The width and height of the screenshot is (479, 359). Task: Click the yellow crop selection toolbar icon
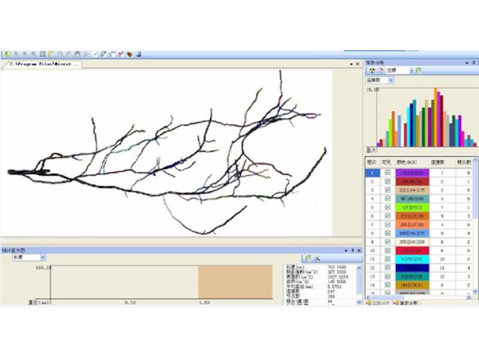(51, 54)
